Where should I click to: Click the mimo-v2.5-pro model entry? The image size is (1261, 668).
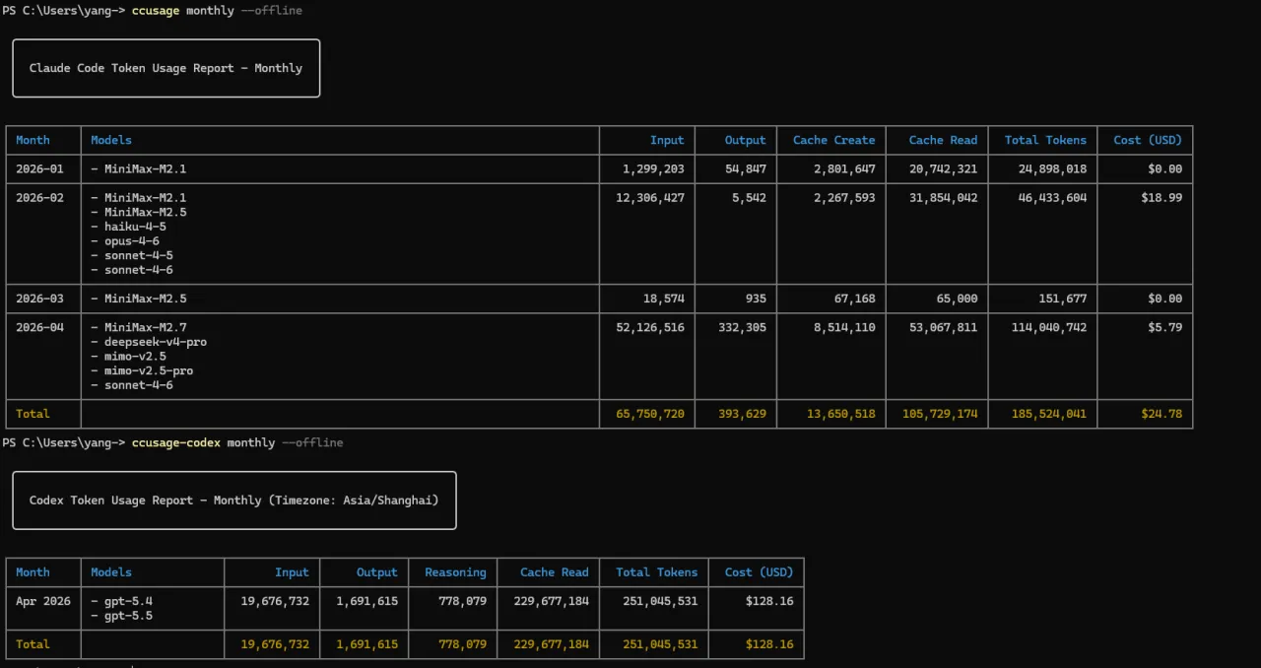(x=149, y=370)
